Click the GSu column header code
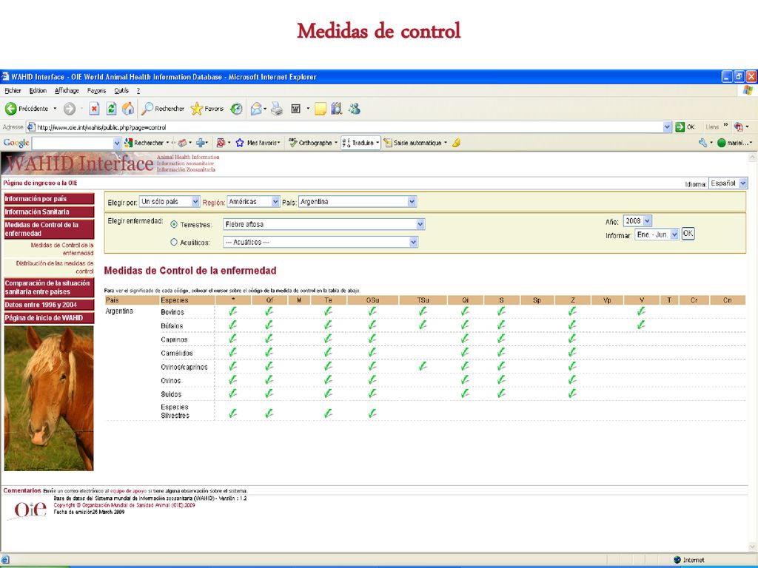This screenshot has height=568, width=758. click(x=372, y=300)
